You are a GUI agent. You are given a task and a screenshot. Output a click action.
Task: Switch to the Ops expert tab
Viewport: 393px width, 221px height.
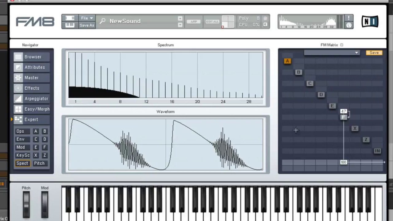pyautogui.click(x=22, y=131)
